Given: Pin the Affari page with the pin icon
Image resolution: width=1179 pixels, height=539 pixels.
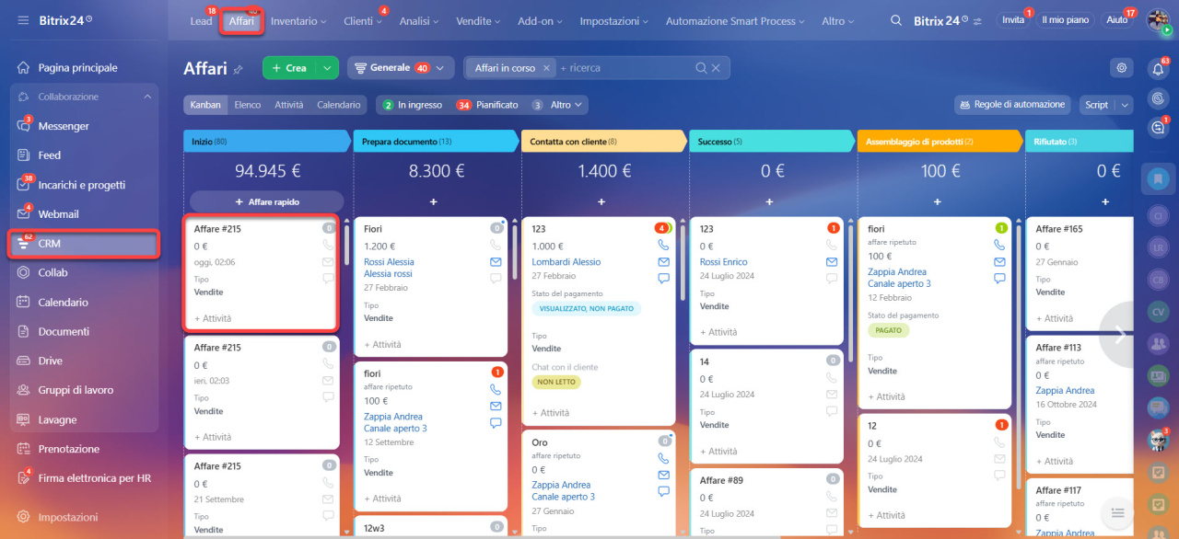Looking at the screenshot, I should pos(239,69).
